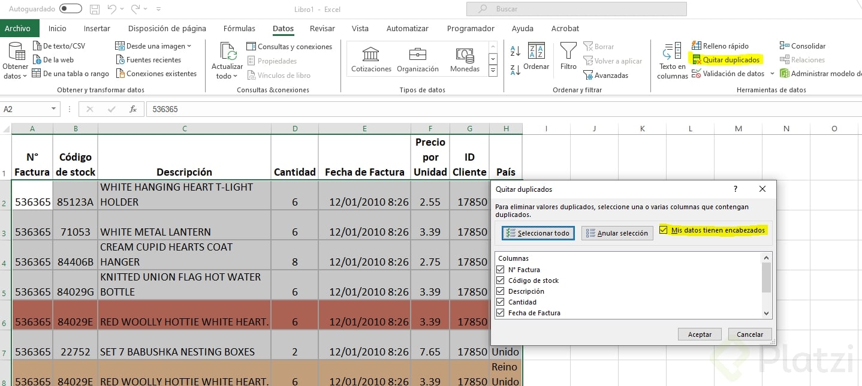Click Texto en columnas icon
862x386 pixels.
(x=672, y=52)
